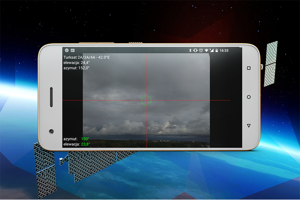
Task: Tap the Pinterest notification icon
Action: [67, 50]
